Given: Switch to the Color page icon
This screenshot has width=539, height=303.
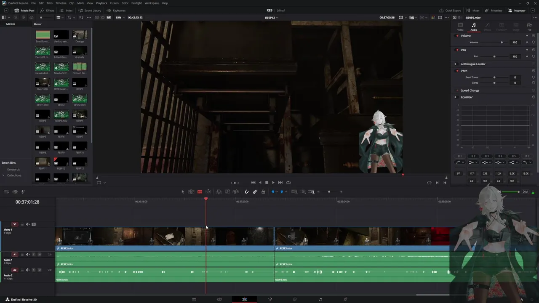Looking at the screenshot, I should click(295, 300).
